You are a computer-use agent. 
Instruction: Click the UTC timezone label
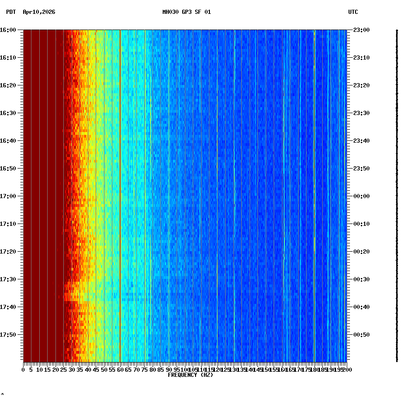click(x=353, y=13)
